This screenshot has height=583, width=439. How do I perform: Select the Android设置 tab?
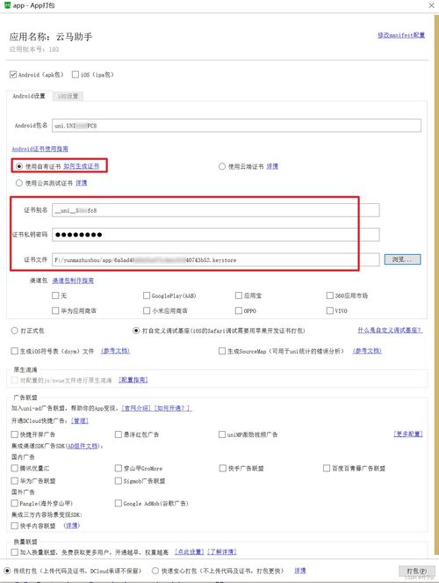point(29,97)
